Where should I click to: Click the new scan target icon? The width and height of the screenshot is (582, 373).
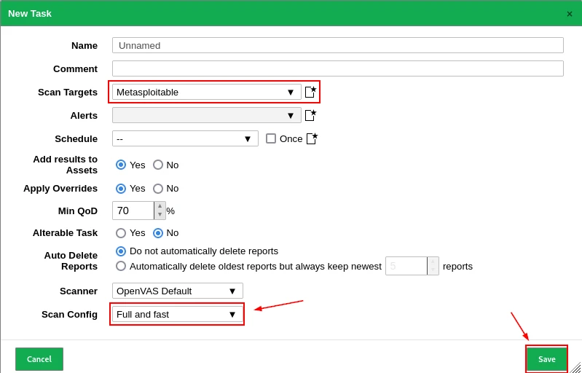click(310, 92)
